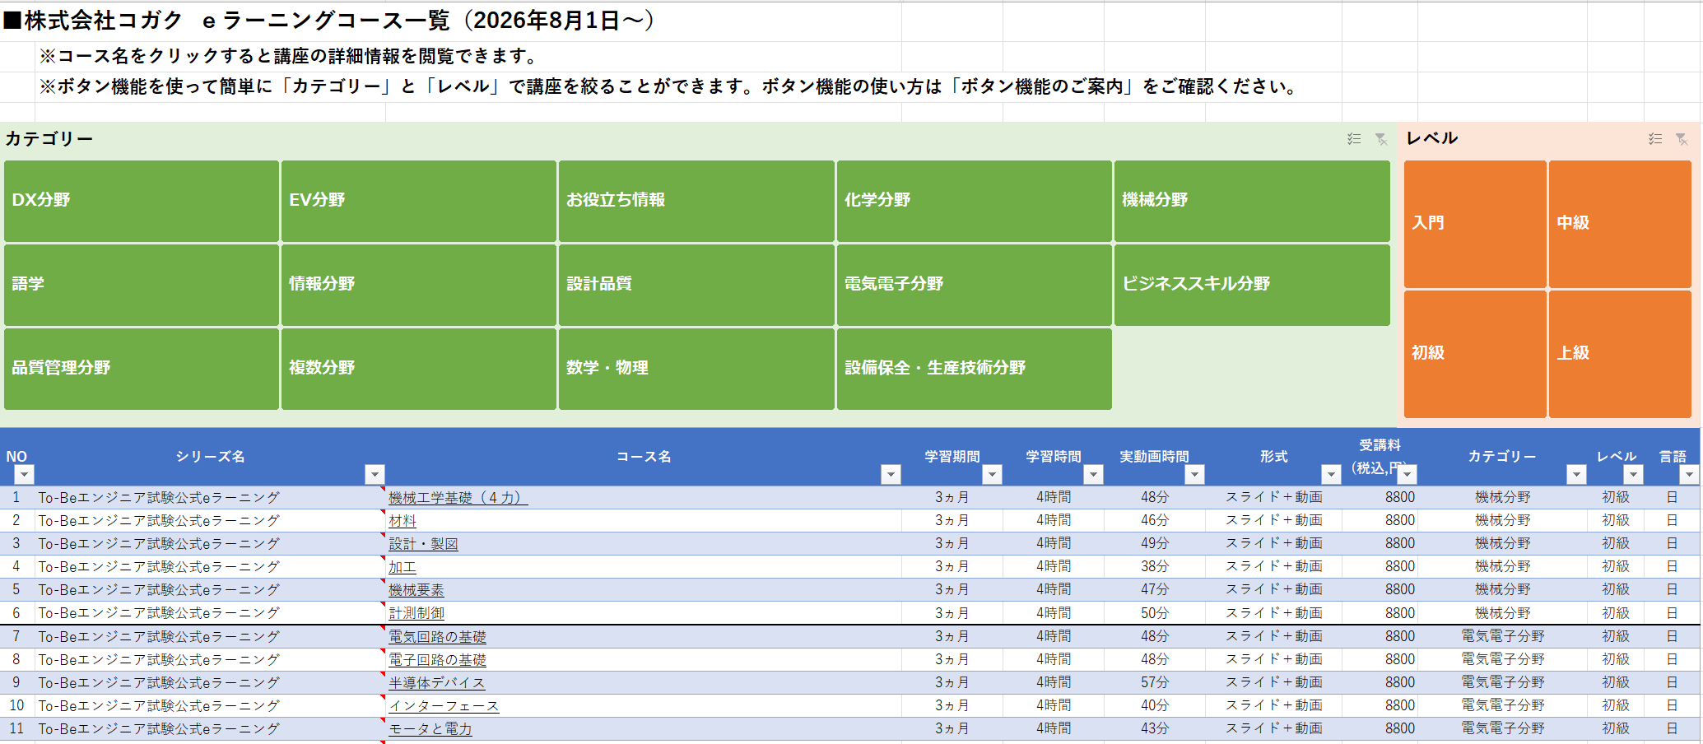Open the 学習期間 filter arrow

tap(992, 474)
